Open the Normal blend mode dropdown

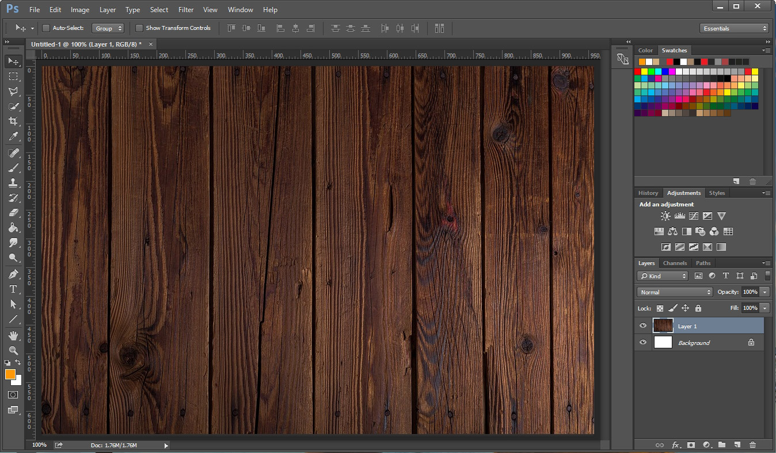[x=675, y=292]
